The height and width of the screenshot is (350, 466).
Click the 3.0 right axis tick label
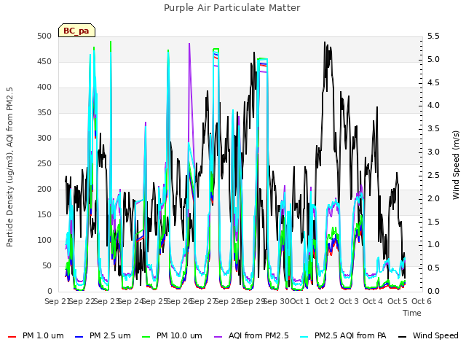click(433, 152)
